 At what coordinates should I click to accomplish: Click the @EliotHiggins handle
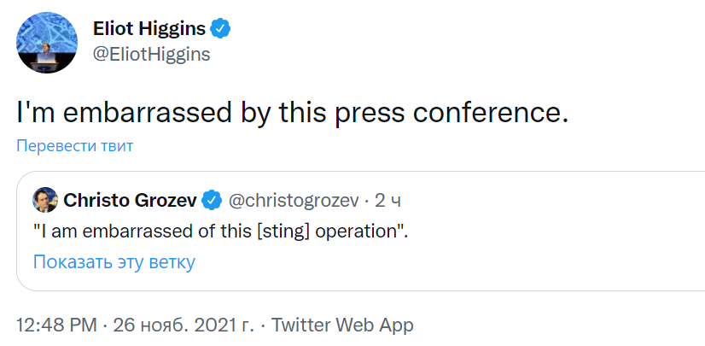151,54
